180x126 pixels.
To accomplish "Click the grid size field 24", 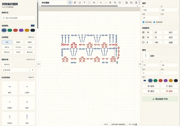I will coord(151,18).
